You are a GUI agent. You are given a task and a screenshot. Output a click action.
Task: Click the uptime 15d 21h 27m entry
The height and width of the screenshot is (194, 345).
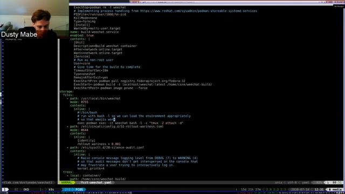tap(251, 189)
